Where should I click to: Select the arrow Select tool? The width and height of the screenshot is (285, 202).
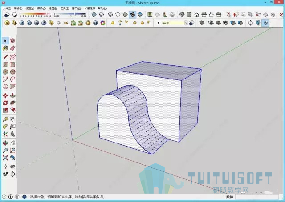[x=5, y=41]
